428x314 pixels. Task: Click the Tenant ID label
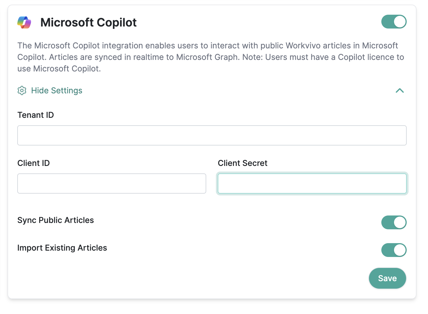36,115
